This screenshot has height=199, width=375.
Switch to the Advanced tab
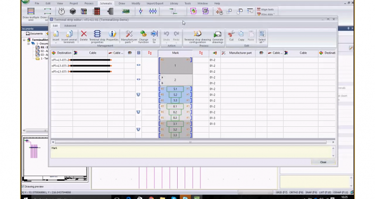click(70, 25)
